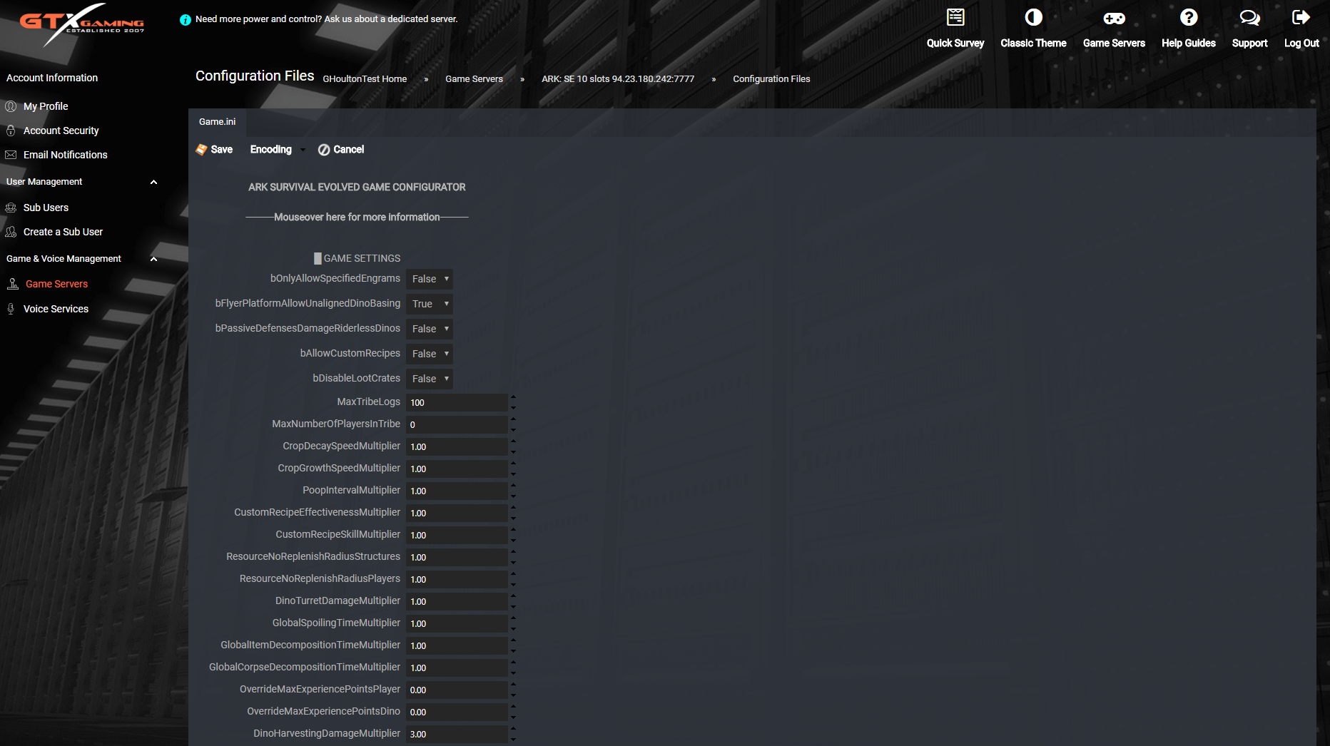Screen dimensions: 1330x746
Task: Click OverrideMaxExperiencePointsDino value field
Action: tap(457, 712)
